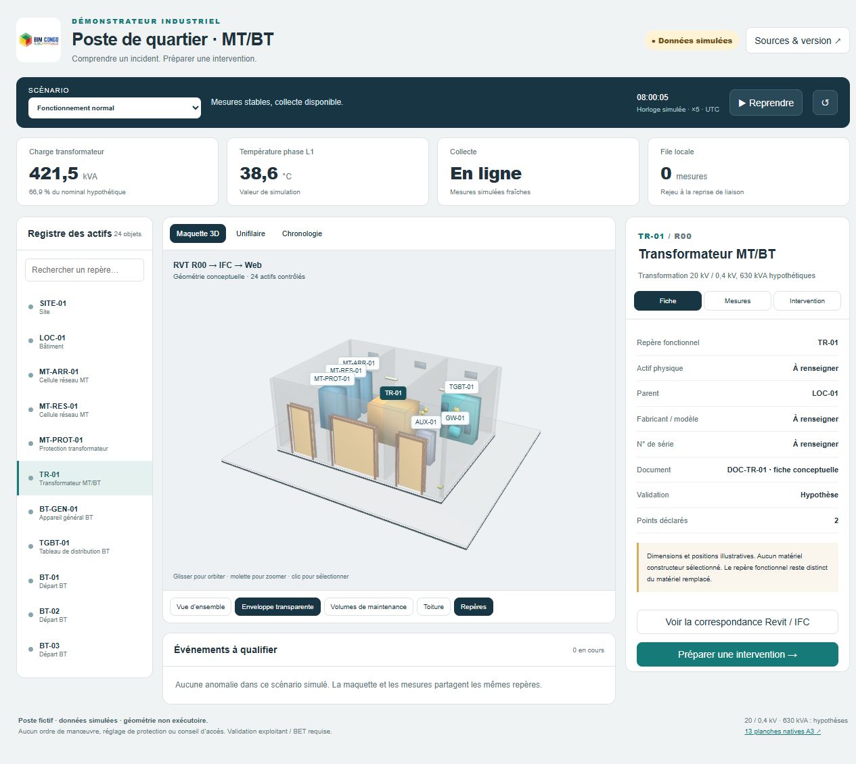This screenshot has height=764, width=856.
Task: Click Voir la correspondance Revit / IFC
Action: click(738, 622)
